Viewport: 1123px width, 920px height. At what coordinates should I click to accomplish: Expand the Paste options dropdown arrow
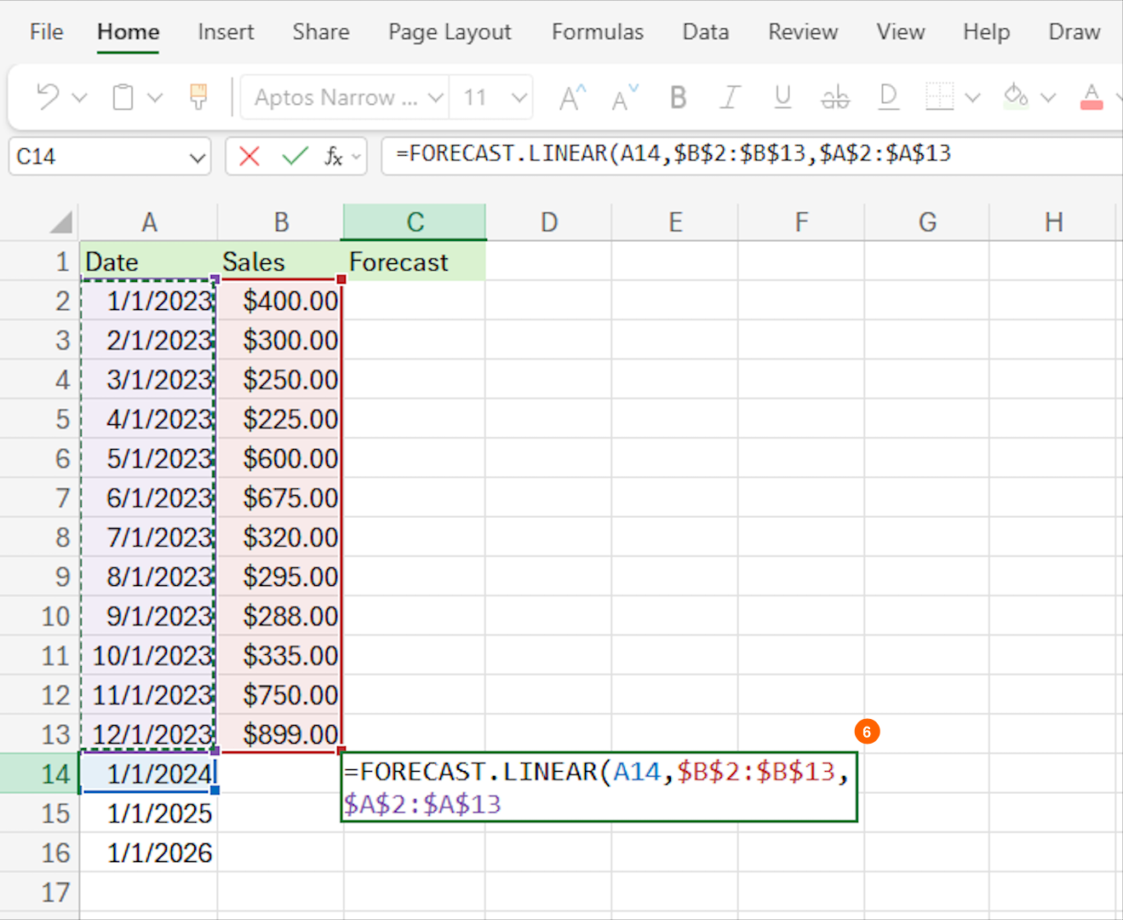point(155,98)
